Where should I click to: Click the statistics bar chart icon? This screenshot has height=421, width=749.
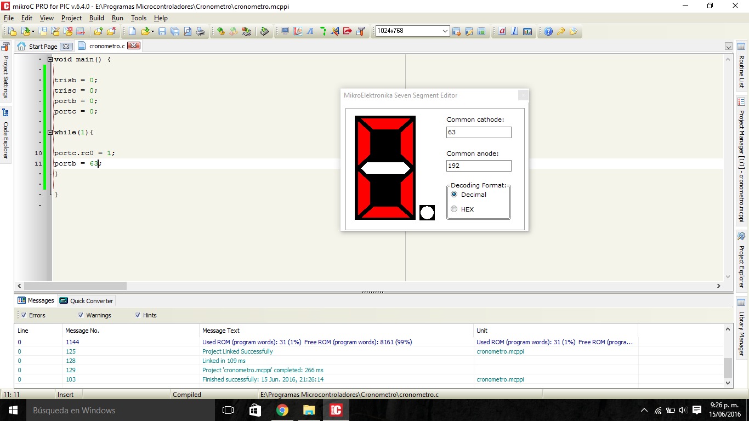(527, 31)
